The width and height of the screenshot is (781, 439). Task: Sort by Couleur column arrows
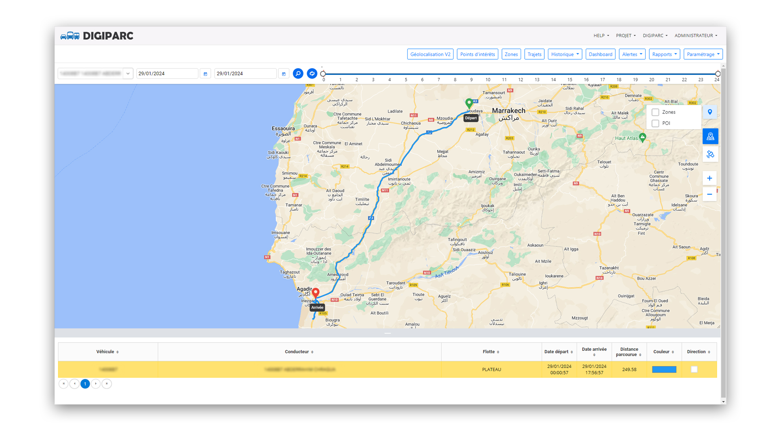click(673, 352)
